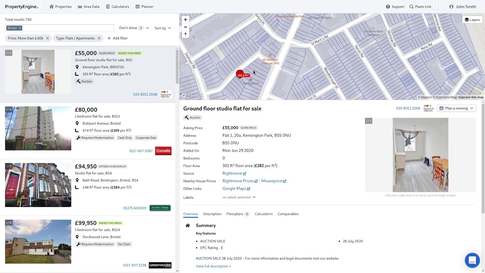The height and width of the screenshot is (273, 485).
Task: Click the Greenwoods agent logo
Action: pos(160,265)
